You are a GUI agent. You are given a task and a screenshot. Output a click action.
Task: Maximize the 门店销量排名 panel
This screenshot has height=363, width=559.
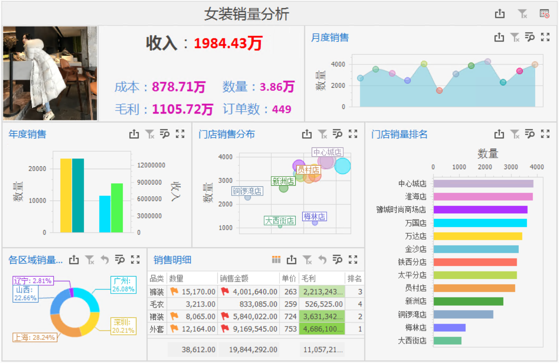coord(545,134)
